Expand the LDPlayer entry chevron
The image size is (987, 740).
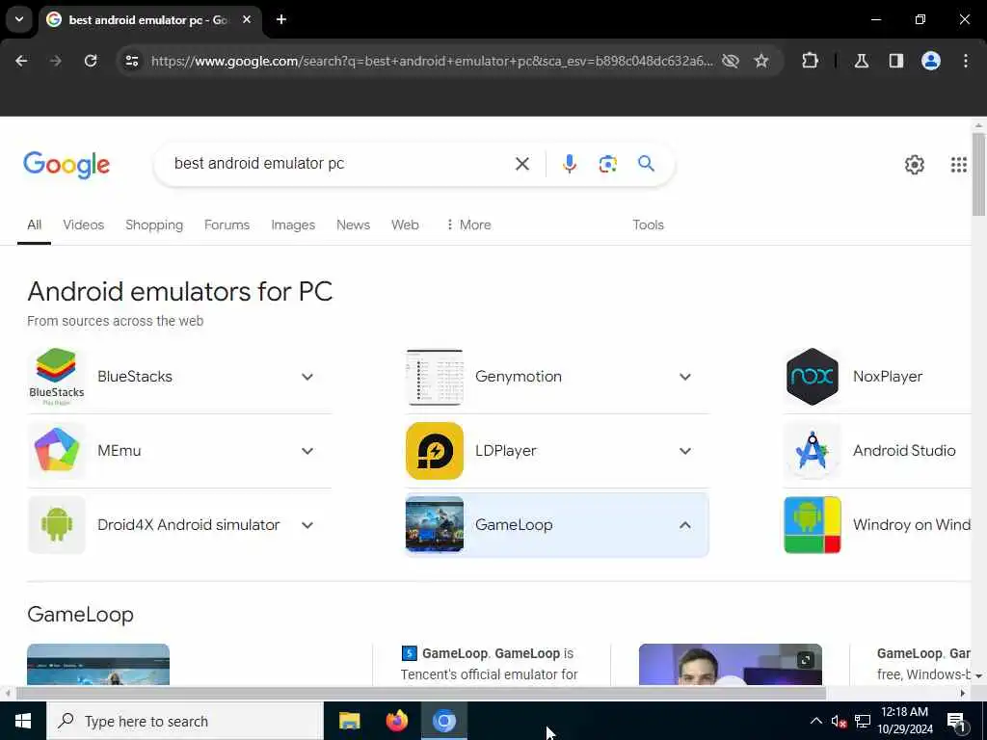pyautogui.click(x=685, y=451)
